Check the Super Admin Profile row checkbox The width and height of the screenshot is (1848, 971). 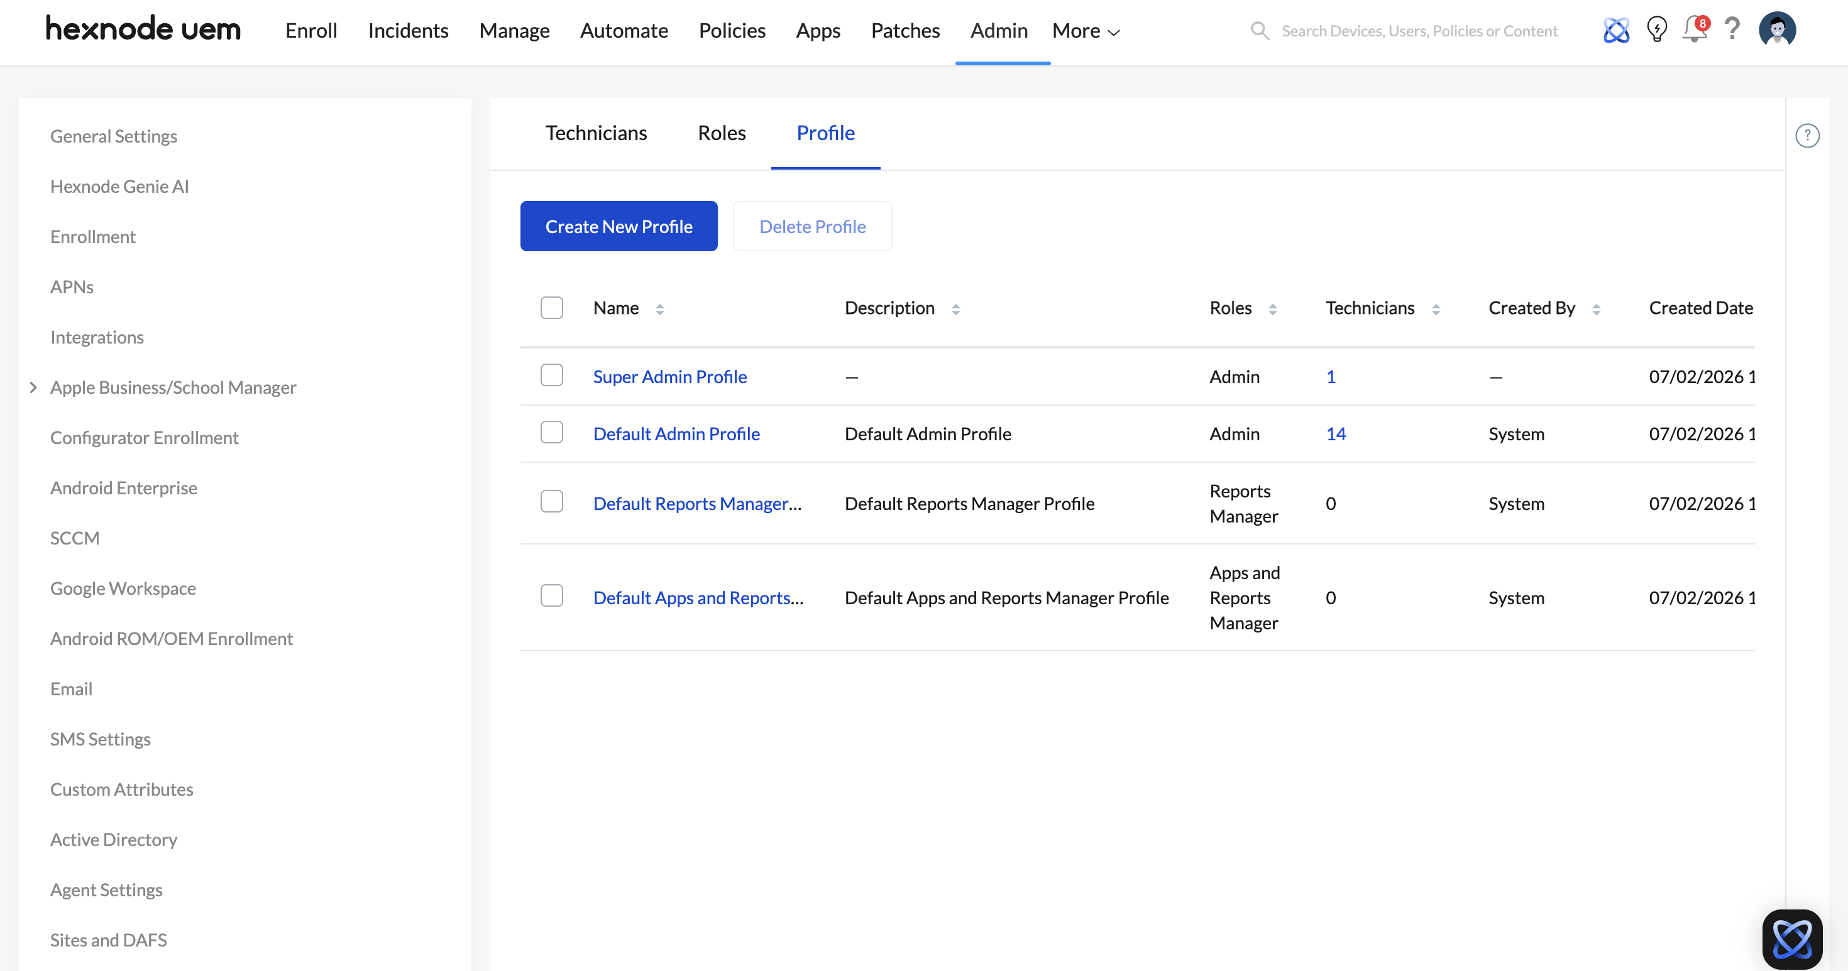(551, 376)
